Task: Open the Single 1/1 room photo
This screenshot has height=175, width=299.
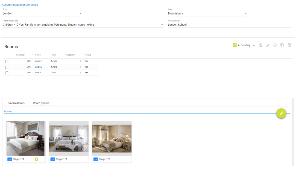Action: click(x=26, y=139)
